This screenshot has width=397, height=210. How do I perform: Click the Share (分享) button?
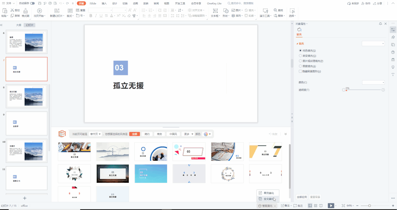tap(378, 3)
